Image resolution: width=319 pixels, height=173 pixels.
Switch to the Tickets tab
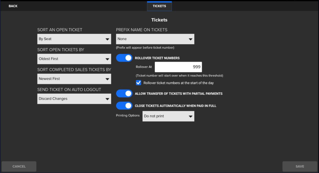(159, 6)
